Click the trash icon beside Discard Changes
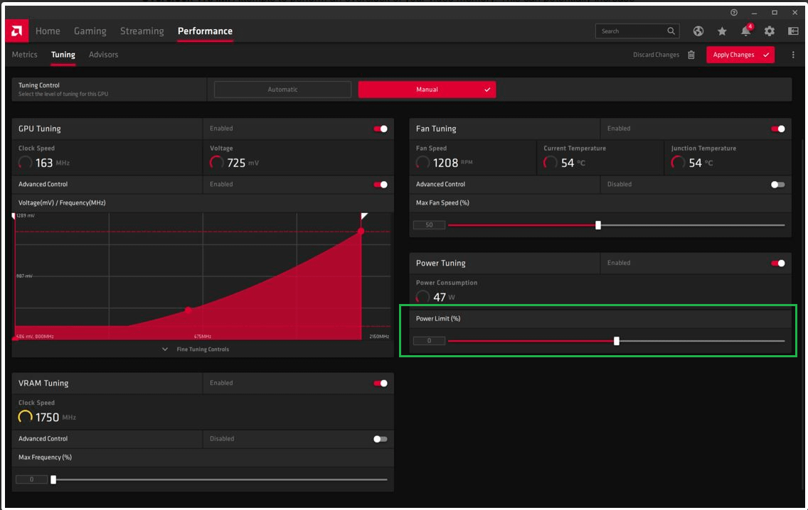 point(691,55)
